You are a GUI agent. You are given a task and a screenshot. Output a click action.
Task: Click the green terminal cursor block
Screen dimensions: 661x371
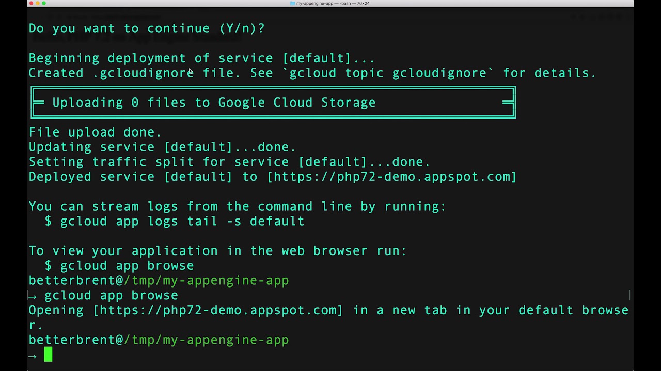(48, 355)
